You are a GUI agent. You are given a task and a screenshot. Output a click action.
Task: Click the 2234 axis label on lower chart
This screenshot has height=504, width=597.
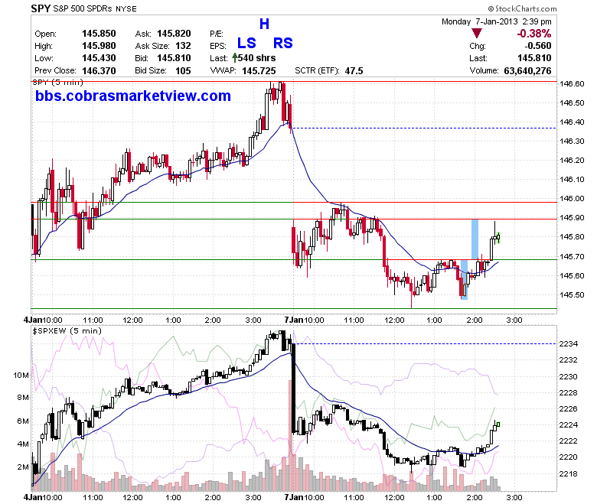[x=568, y=344]
